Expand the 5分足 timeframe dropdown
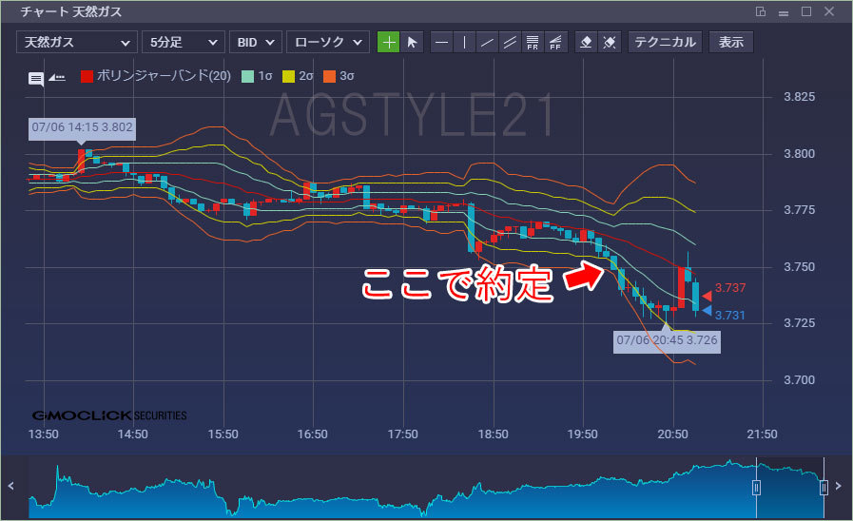The width and height of the screenshot is (853, 521). click(x=183, y=42)
